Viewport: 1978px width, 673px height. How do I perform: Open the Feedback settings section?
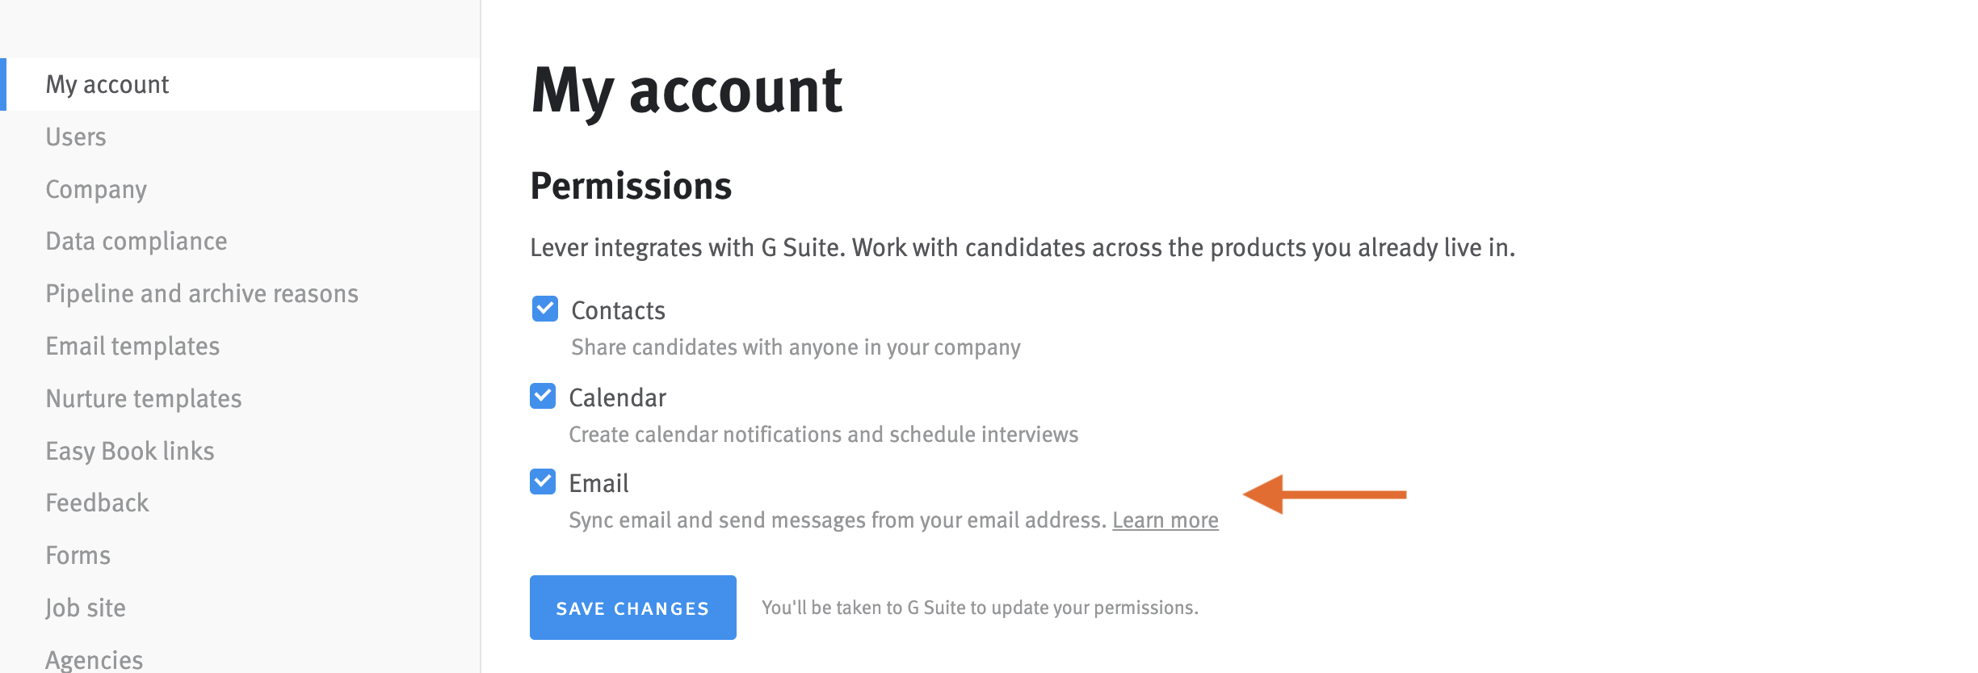98,503
